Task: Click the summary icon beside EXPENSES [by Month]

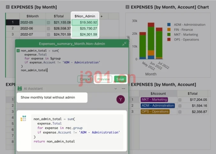Action: tap(8, 7)
